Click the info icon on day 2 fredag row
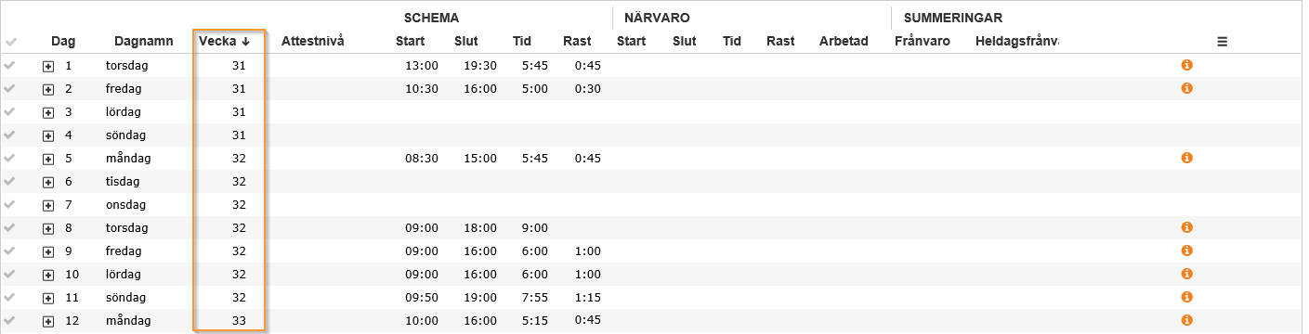The image size is (1309, 334). tap(1186, 88)
